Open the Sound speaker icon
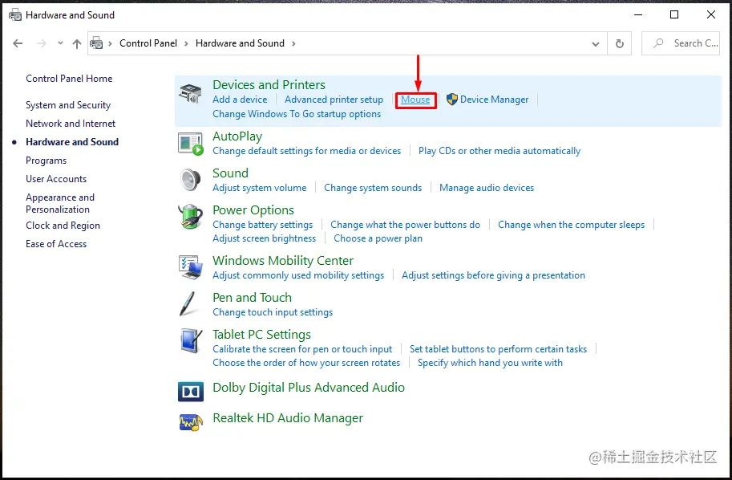Screen dimensions: 732x480 191,180
